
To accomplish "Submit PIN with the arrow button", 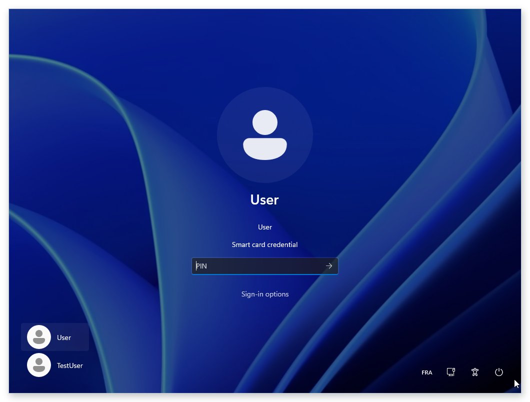I will click(x=329, y=266).
